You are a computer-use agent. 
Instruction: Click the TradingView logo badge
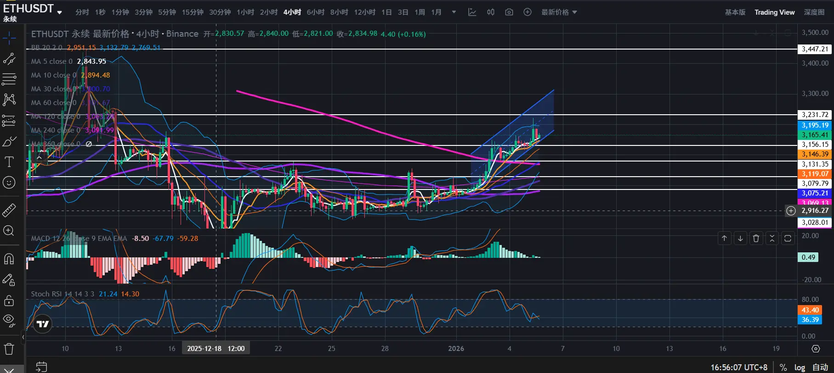click(43, 324)
